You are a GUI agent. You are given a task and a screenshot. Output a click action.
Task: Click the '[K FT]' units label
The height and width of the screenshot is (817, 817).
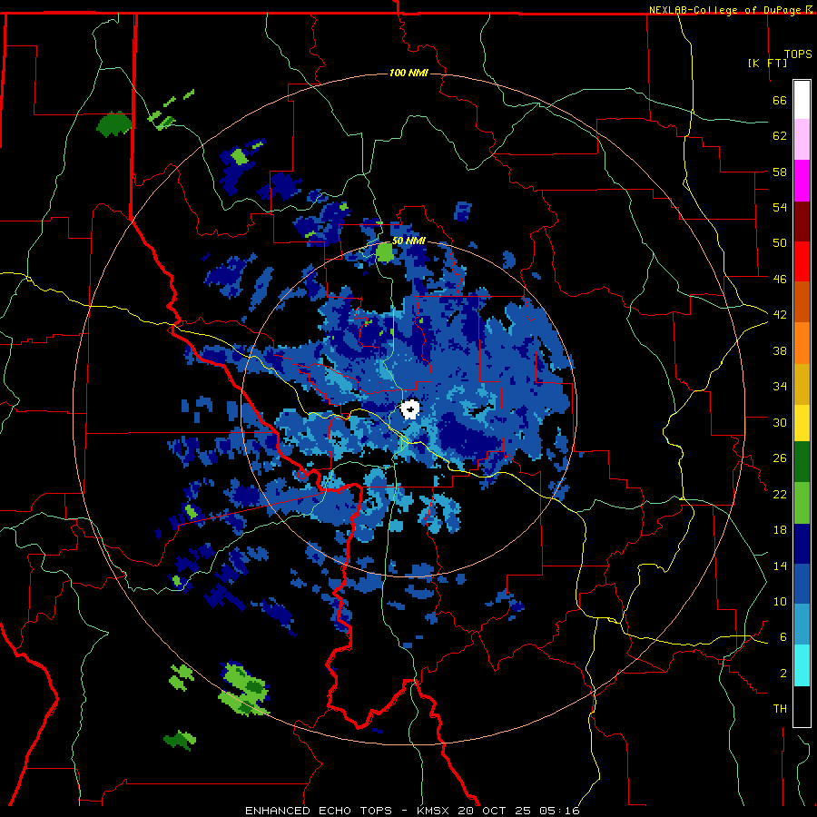click(767, 63)
